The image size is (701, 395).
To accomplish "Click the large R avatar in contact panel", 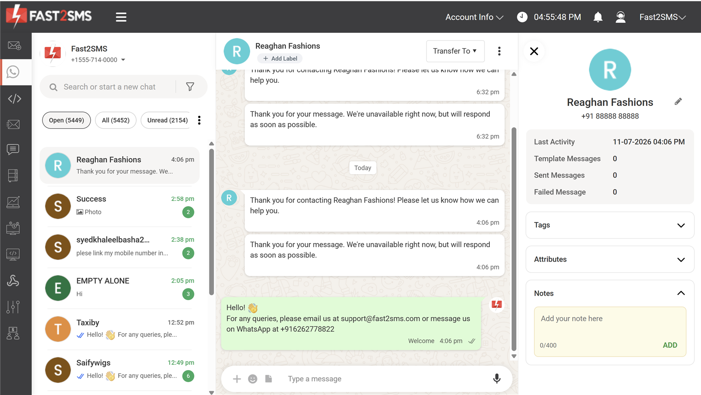I will coord(610,70).
